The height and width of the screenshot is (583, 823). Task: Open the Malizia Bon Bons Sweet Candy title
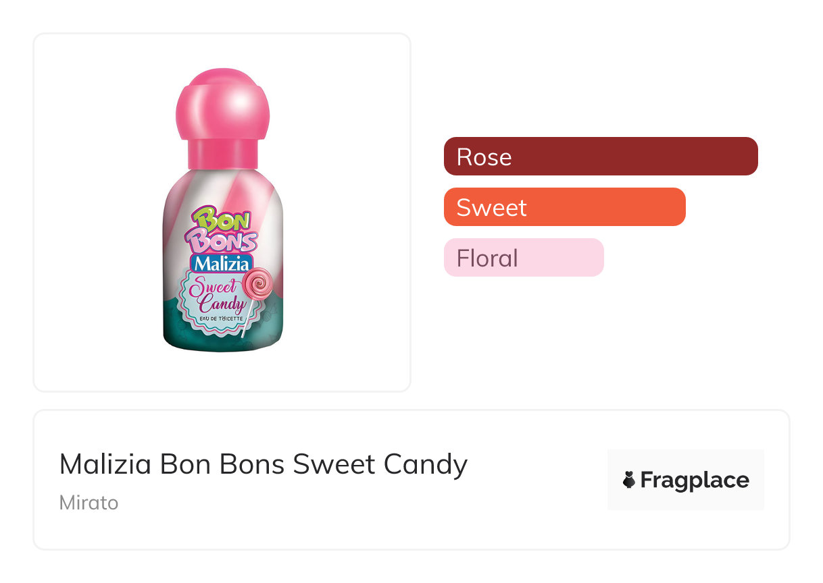[264, 464]
